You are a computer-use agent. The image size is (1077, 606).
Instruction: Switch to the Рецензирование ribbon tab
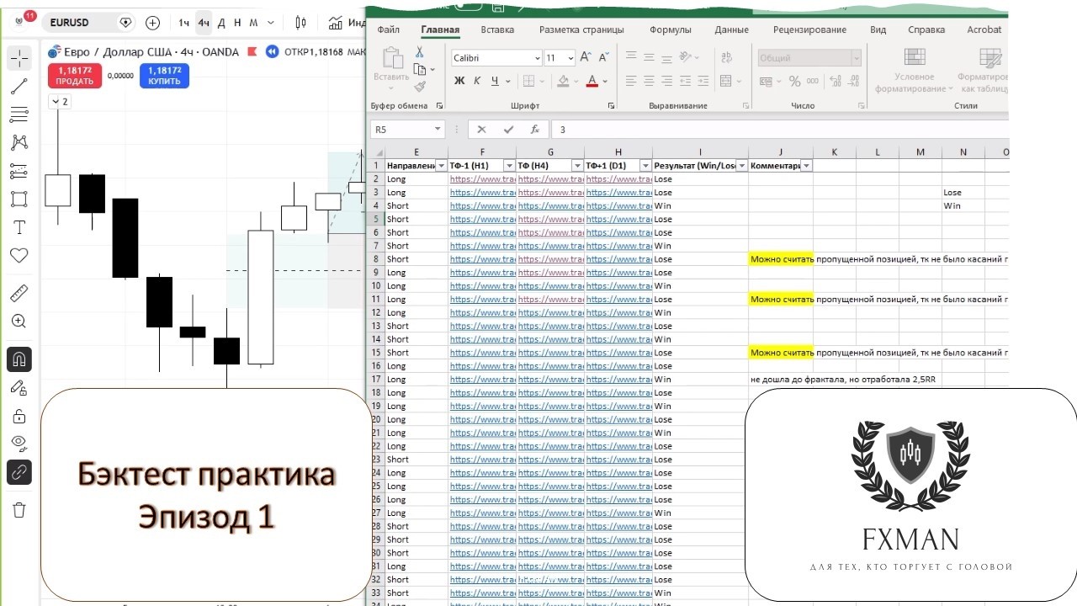point(809,29)
